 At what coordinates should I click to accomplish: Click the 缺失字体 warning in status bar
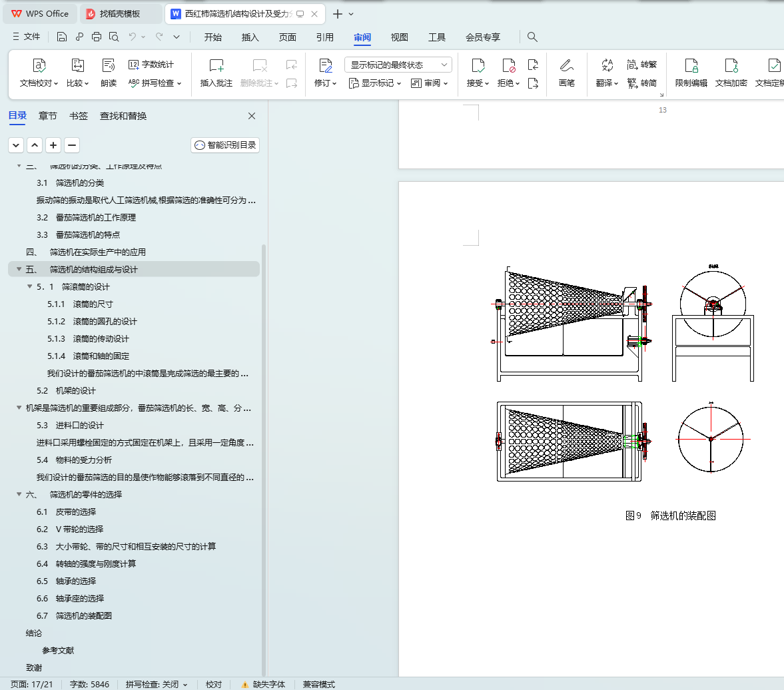click(264, 684)
